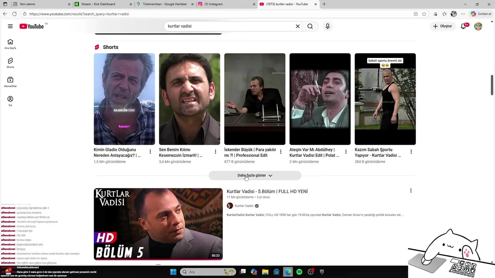The width and height of the screenshot is (495, 278).
Task: Click the Shorts section heading
Action: [111, 47]
